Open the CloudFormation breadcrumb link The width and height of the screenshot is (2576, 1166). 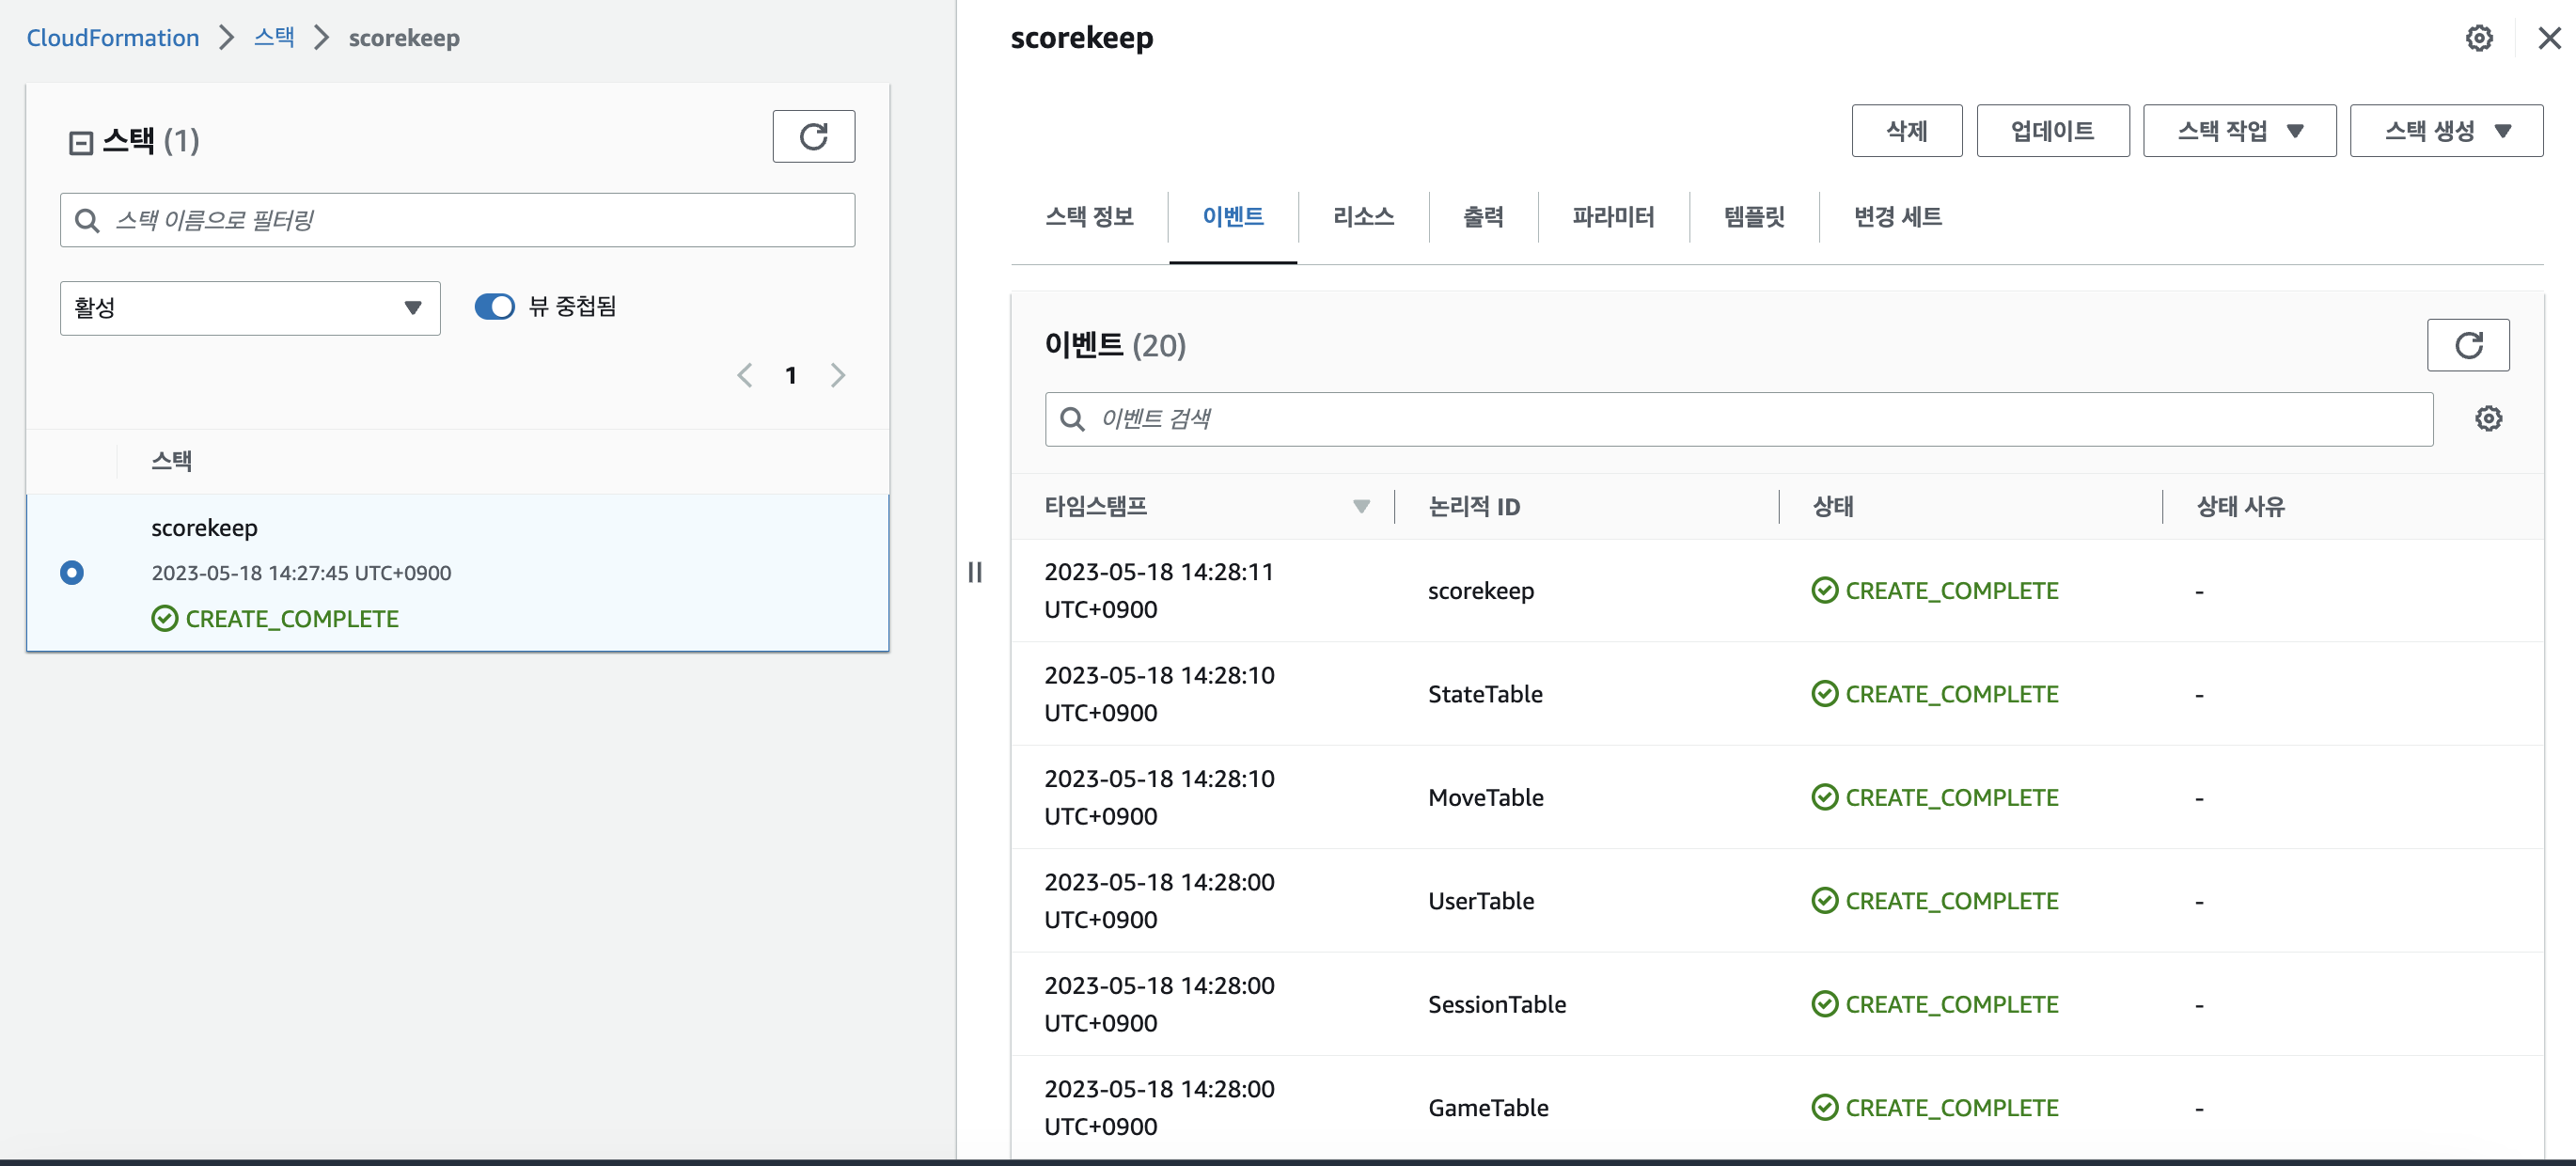click(x=112, y=38)
